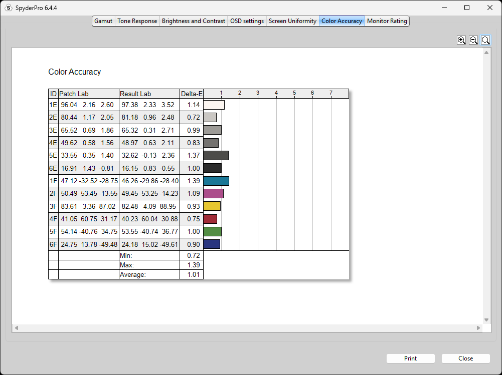
Task: Click the vertical scrollbar down arrow
Action: (486, 320)
